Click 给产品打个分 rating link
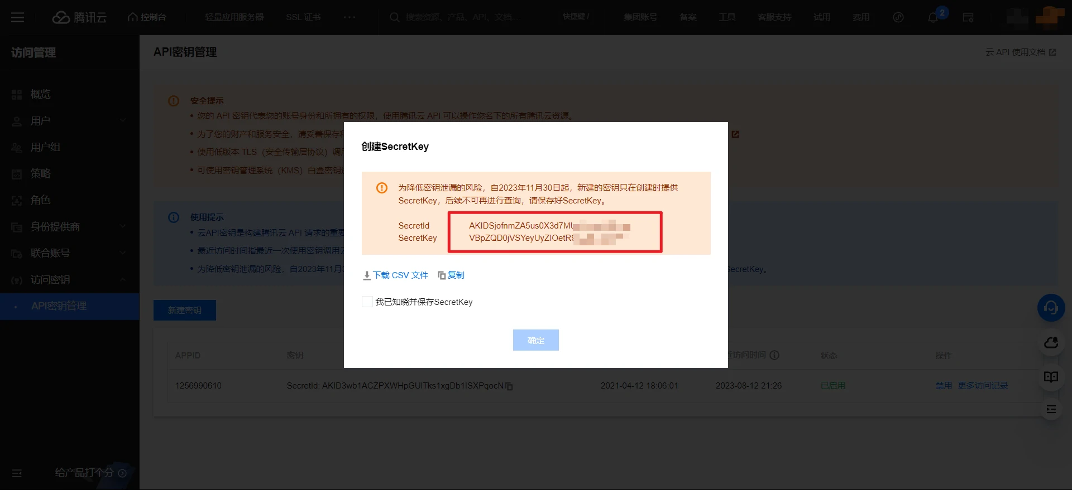1072x490 pixels. click(90, 473)
